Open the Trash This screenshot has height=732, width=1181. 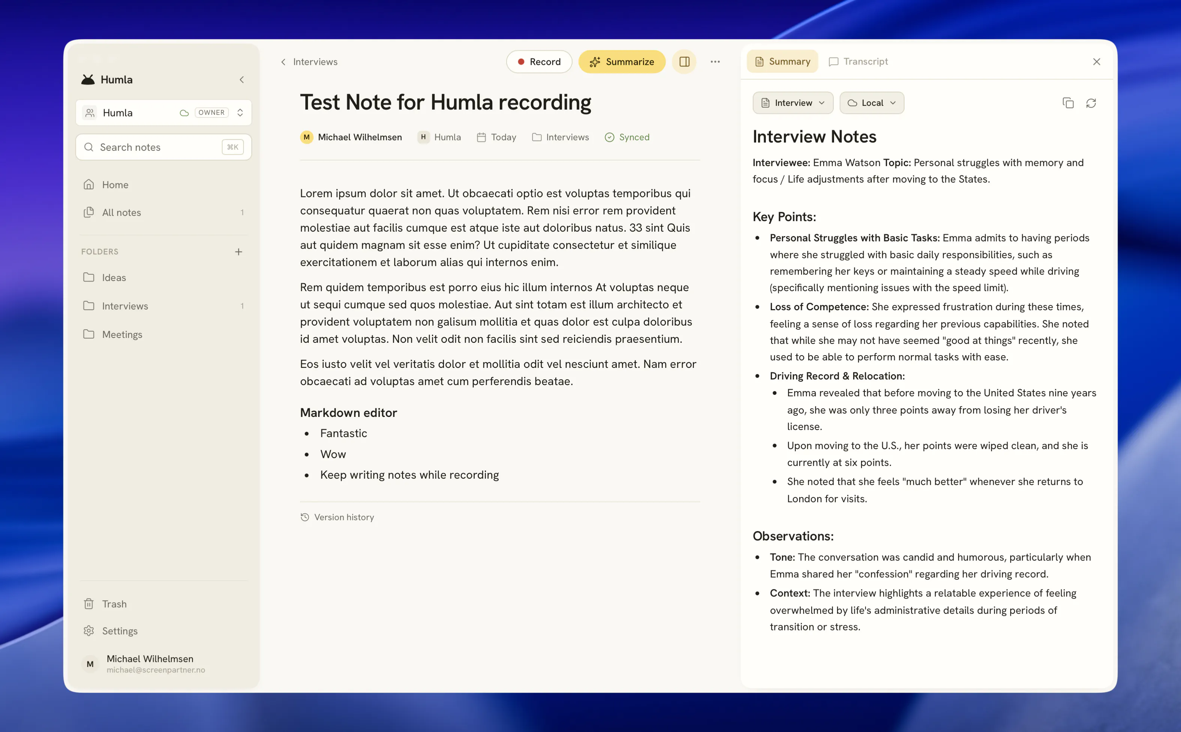pyautogui.click(x=164, y=604)
